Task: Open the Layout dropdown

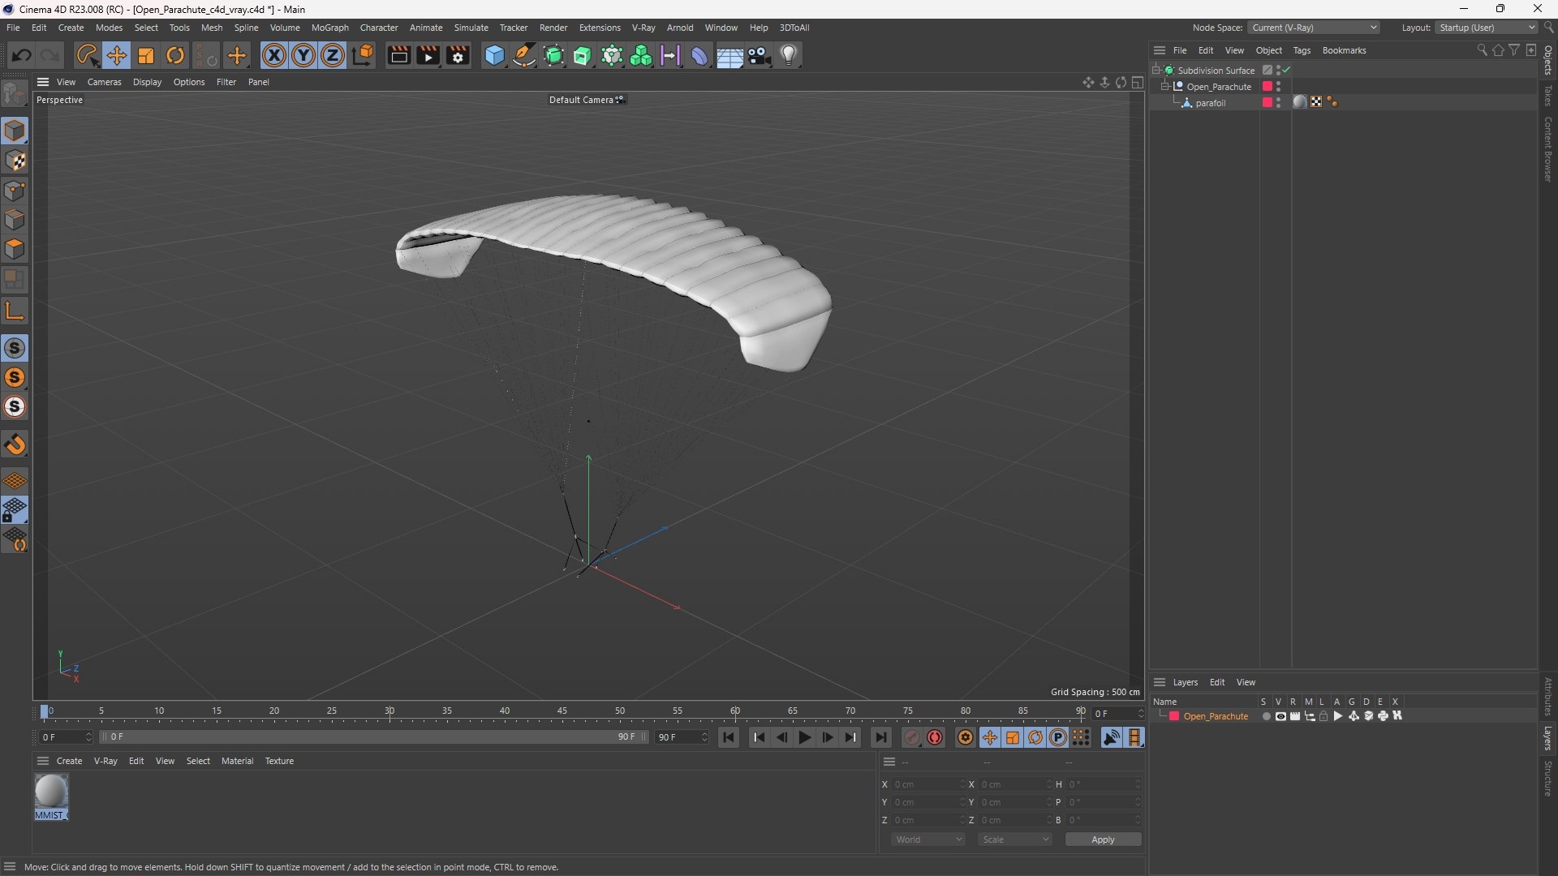Action: point(1487,28)
